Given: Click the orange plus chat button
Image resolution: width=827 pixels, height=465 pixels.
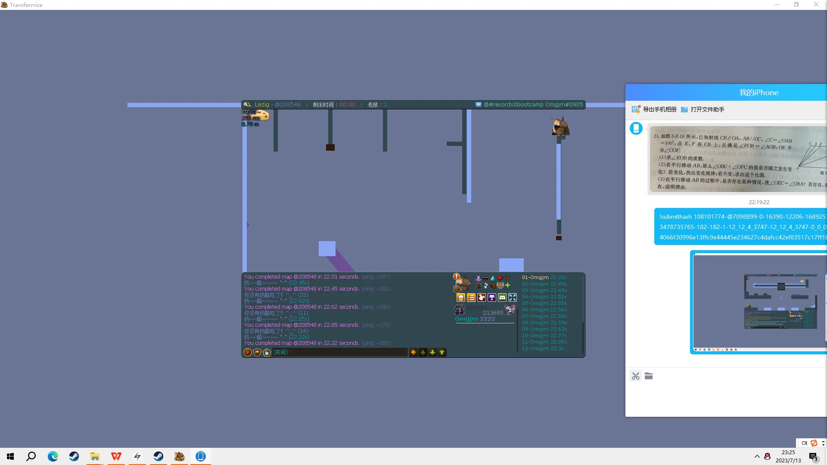Looking at the screenshot, I should pyautogui.click(x=413, y=353).
